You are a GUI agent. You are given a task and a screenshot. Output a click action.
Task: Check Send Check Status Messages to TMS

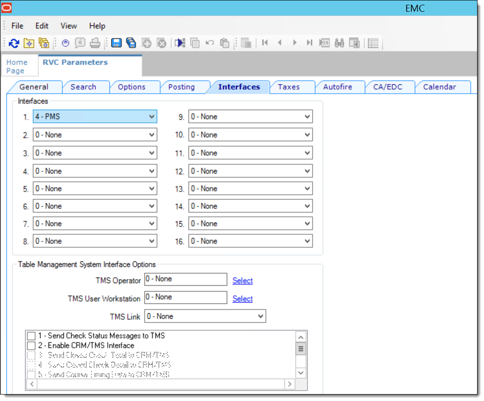[31, 336]
